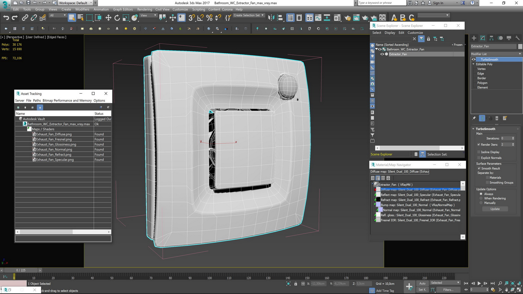The image size is (523, 294).
Task: Click the time slider showing 0 / 225
Action: click(21, 270)
